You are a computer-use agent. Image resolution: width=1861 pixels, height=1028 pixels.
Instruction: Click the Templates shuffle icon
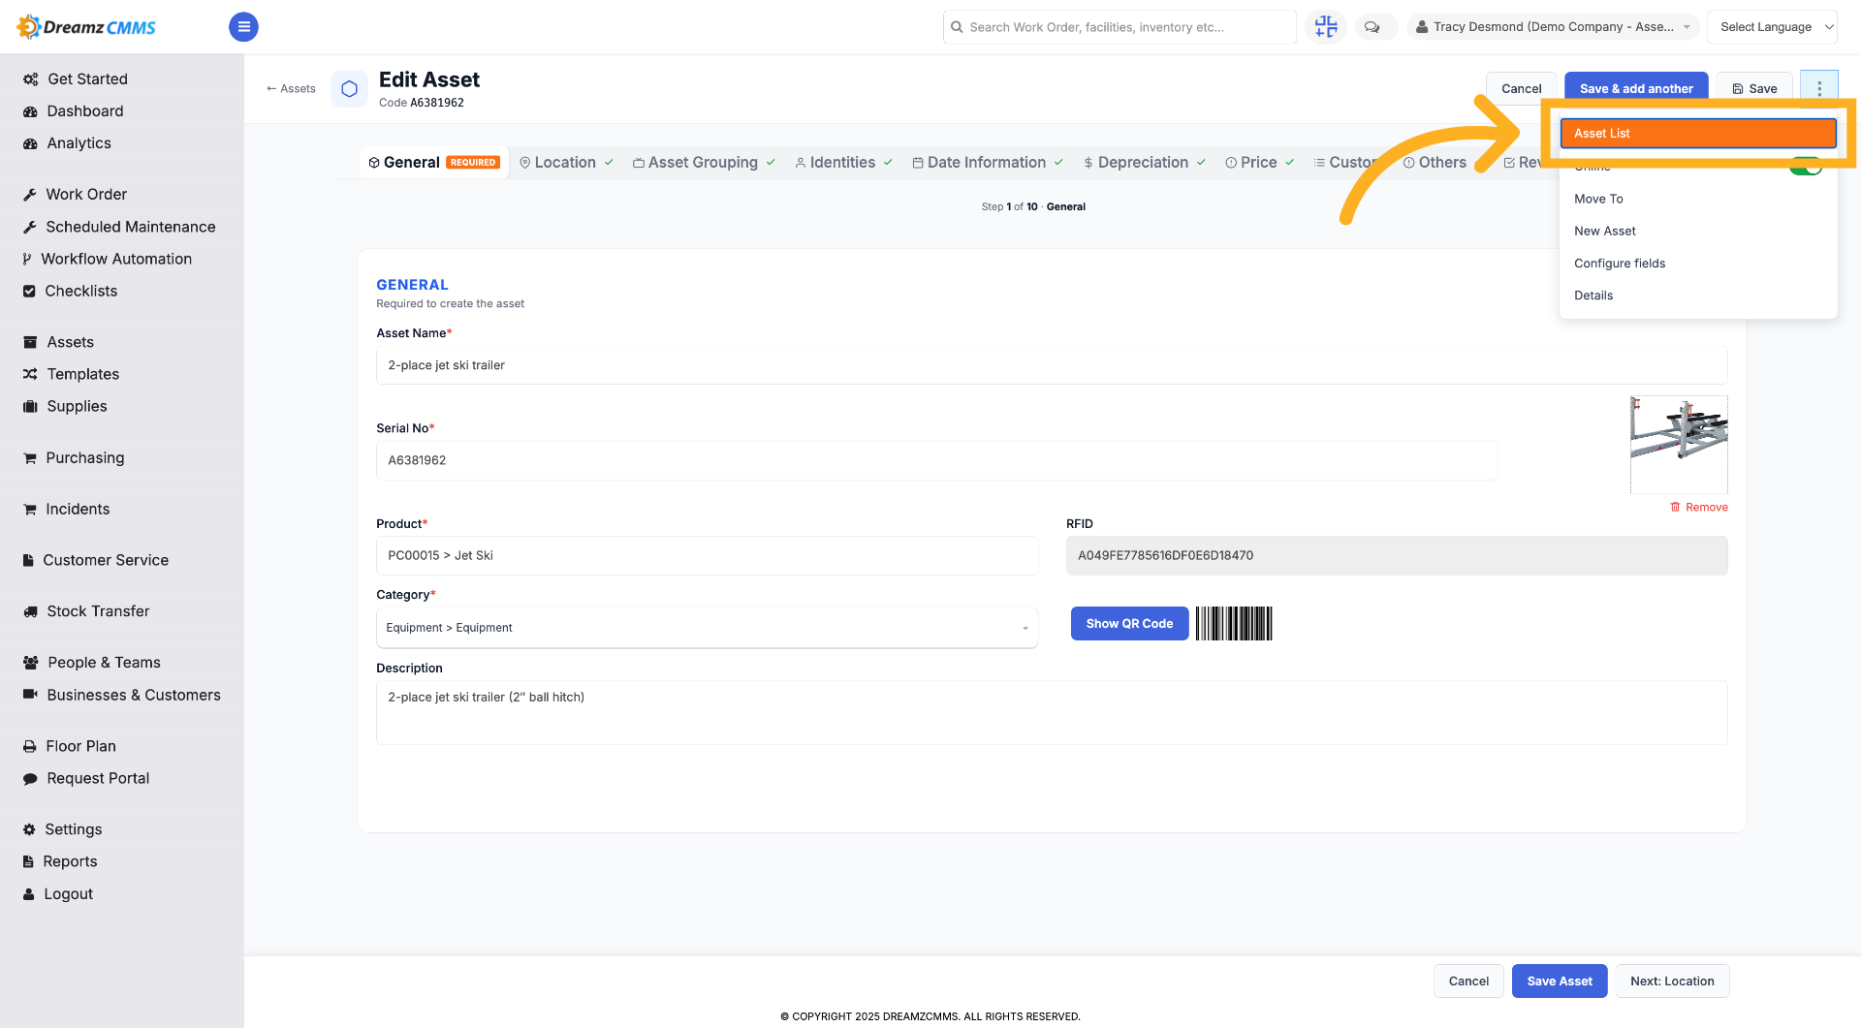(30, 374)
